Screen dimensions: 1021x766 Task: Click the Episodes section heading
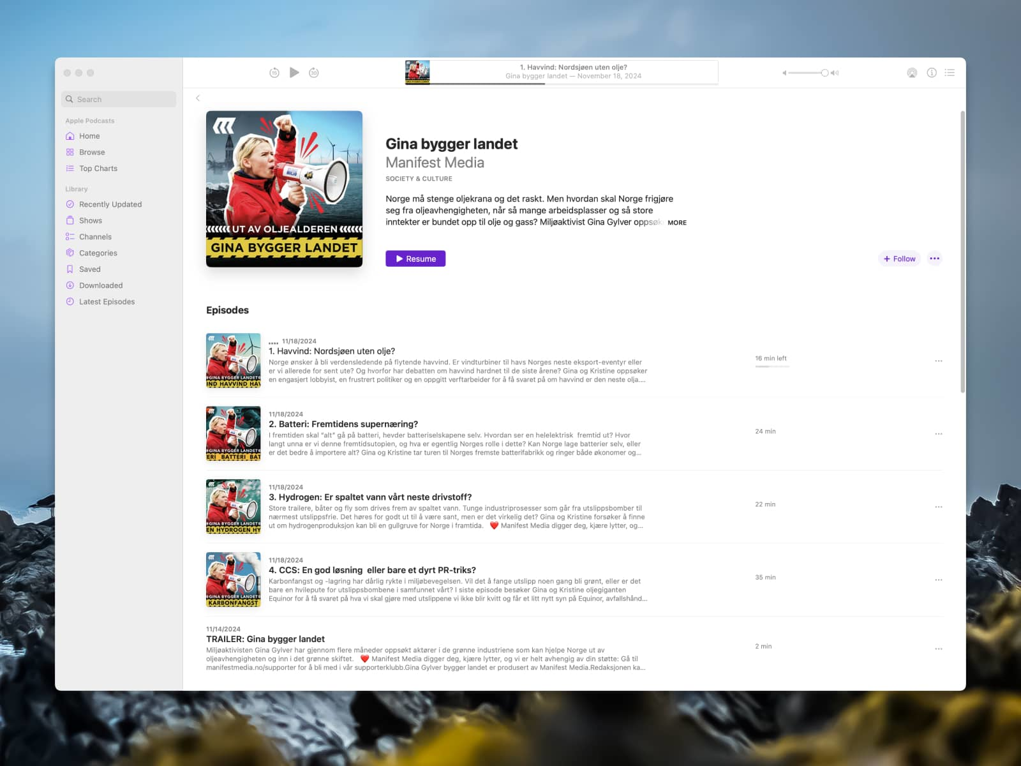[x=227, y=310]
